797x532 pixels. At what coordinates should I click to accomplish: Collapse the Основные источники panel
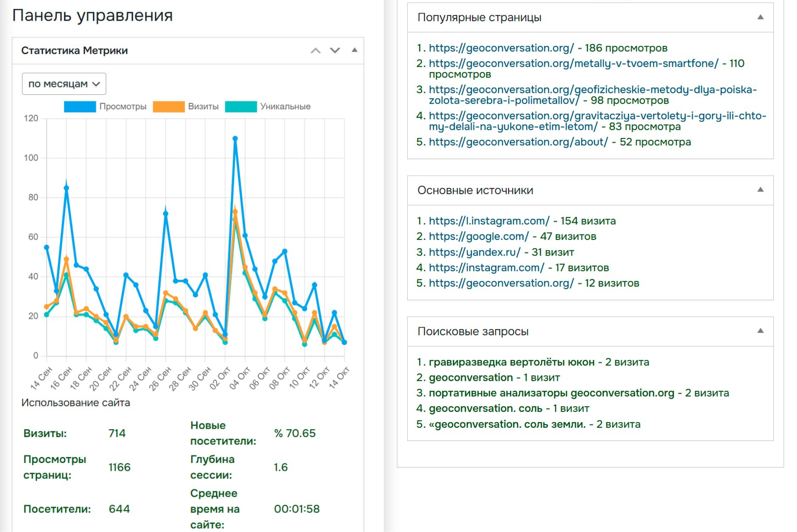point(760,190)
